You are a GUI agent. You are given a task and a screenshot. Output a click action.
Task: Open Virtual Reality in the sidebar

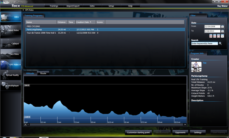[x=11, y=75]
